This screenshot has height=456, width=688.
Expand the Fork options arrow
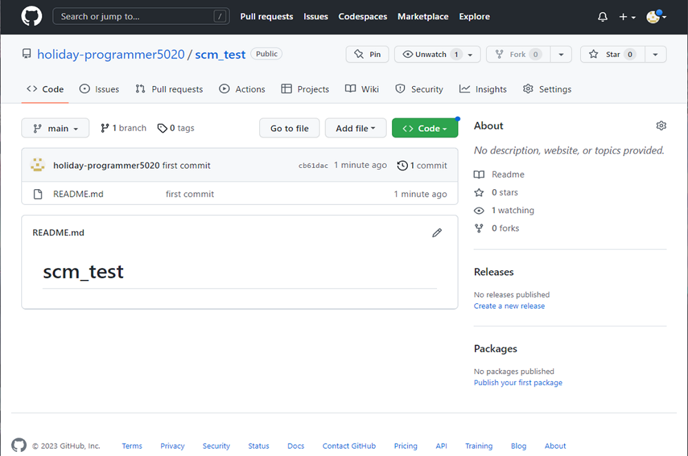point(561,54)
